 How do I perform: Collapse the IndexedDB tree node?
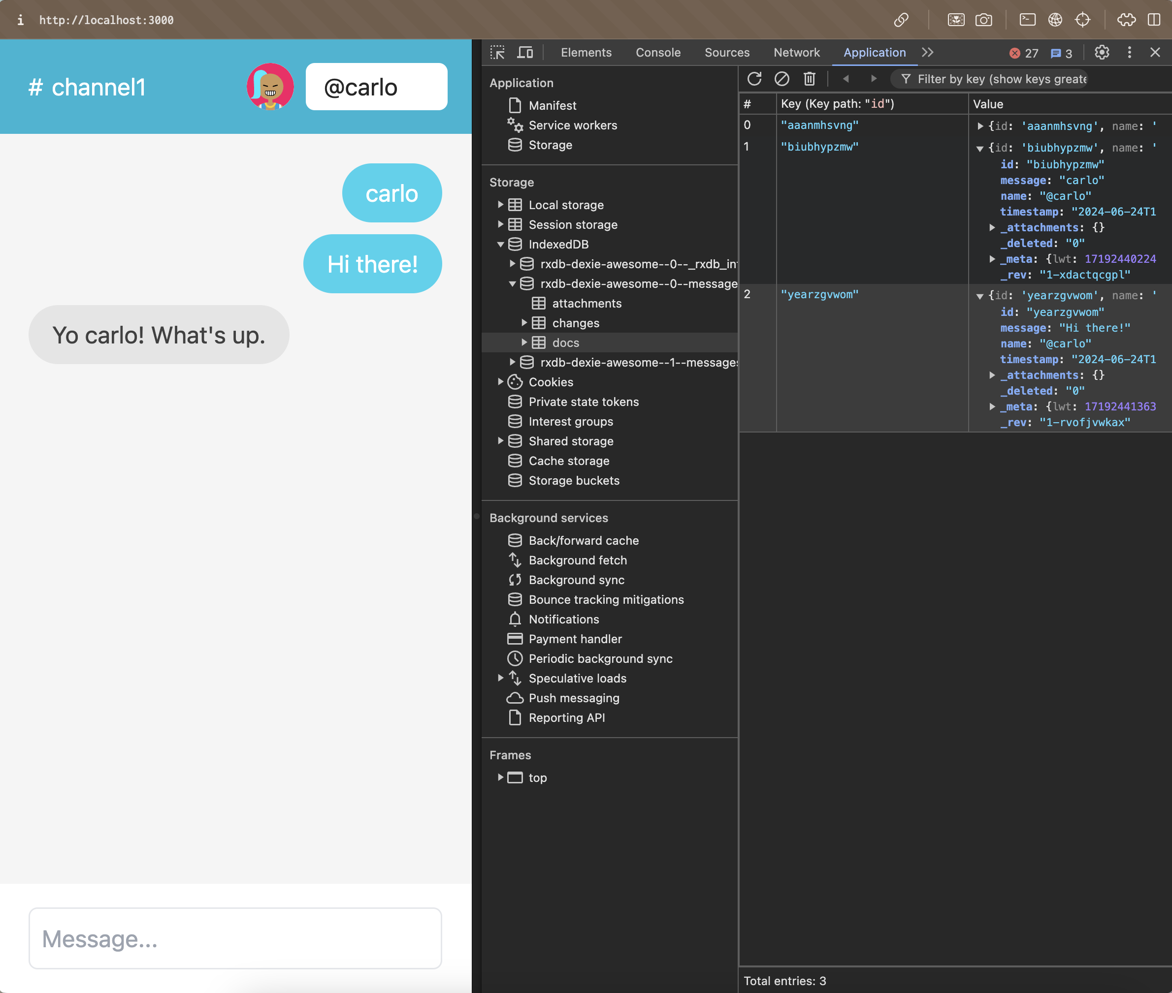501,244
